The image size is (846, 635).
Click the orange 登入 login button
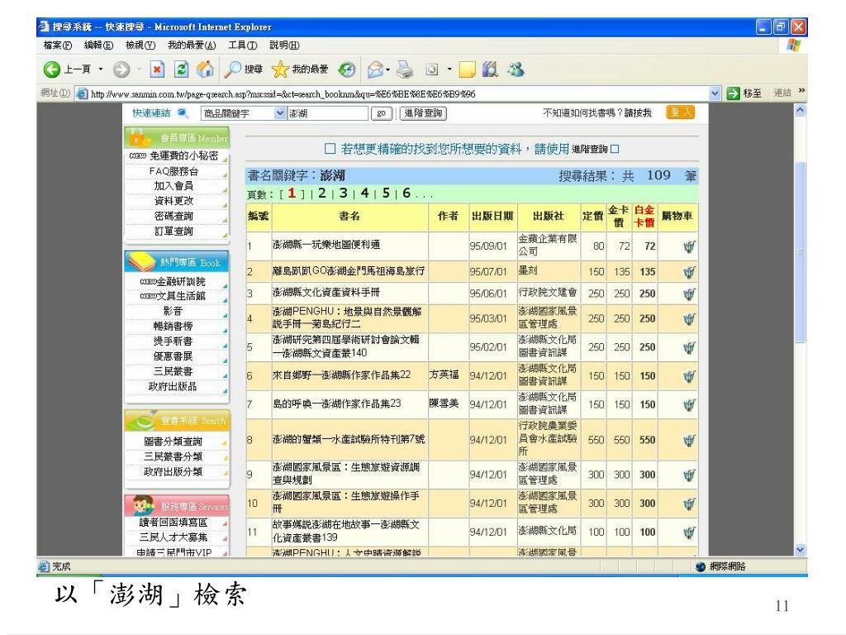tap(680, 112)
